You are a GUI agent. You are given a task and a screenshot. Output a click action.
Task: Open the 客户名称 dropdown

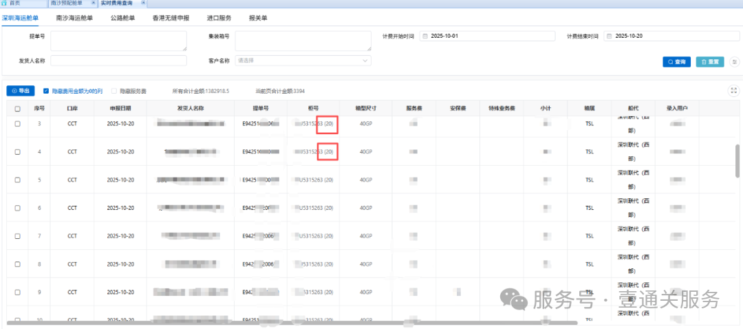click(303, 61)
